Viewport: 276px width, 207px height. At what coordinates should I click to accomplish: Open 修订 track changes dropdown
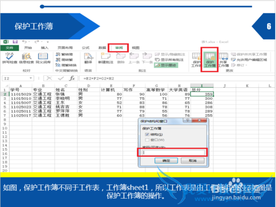pos(239,65)
